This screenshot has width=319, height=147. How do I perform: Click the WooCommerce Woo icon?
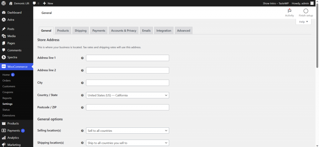click(4, 67)
